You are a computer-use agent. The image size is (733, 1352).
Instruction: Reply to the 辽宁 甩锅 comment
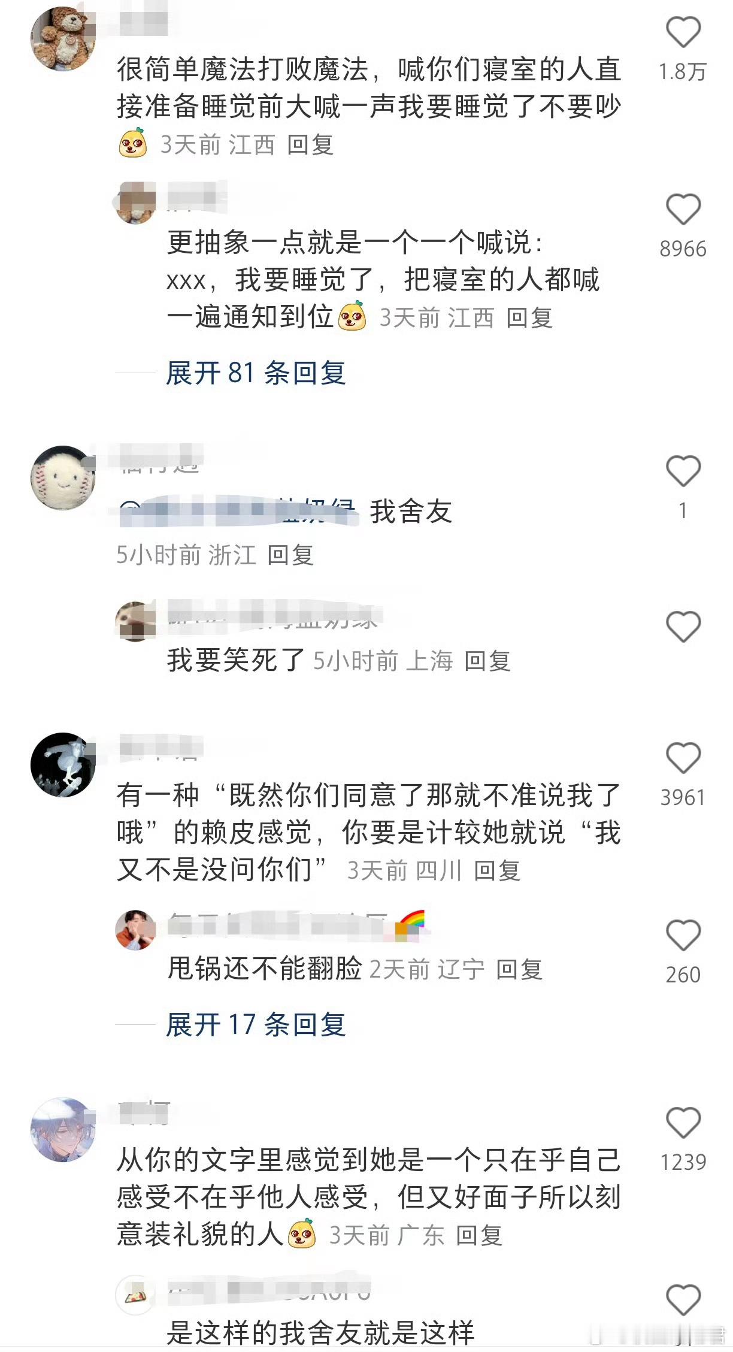tap(519, 969)
